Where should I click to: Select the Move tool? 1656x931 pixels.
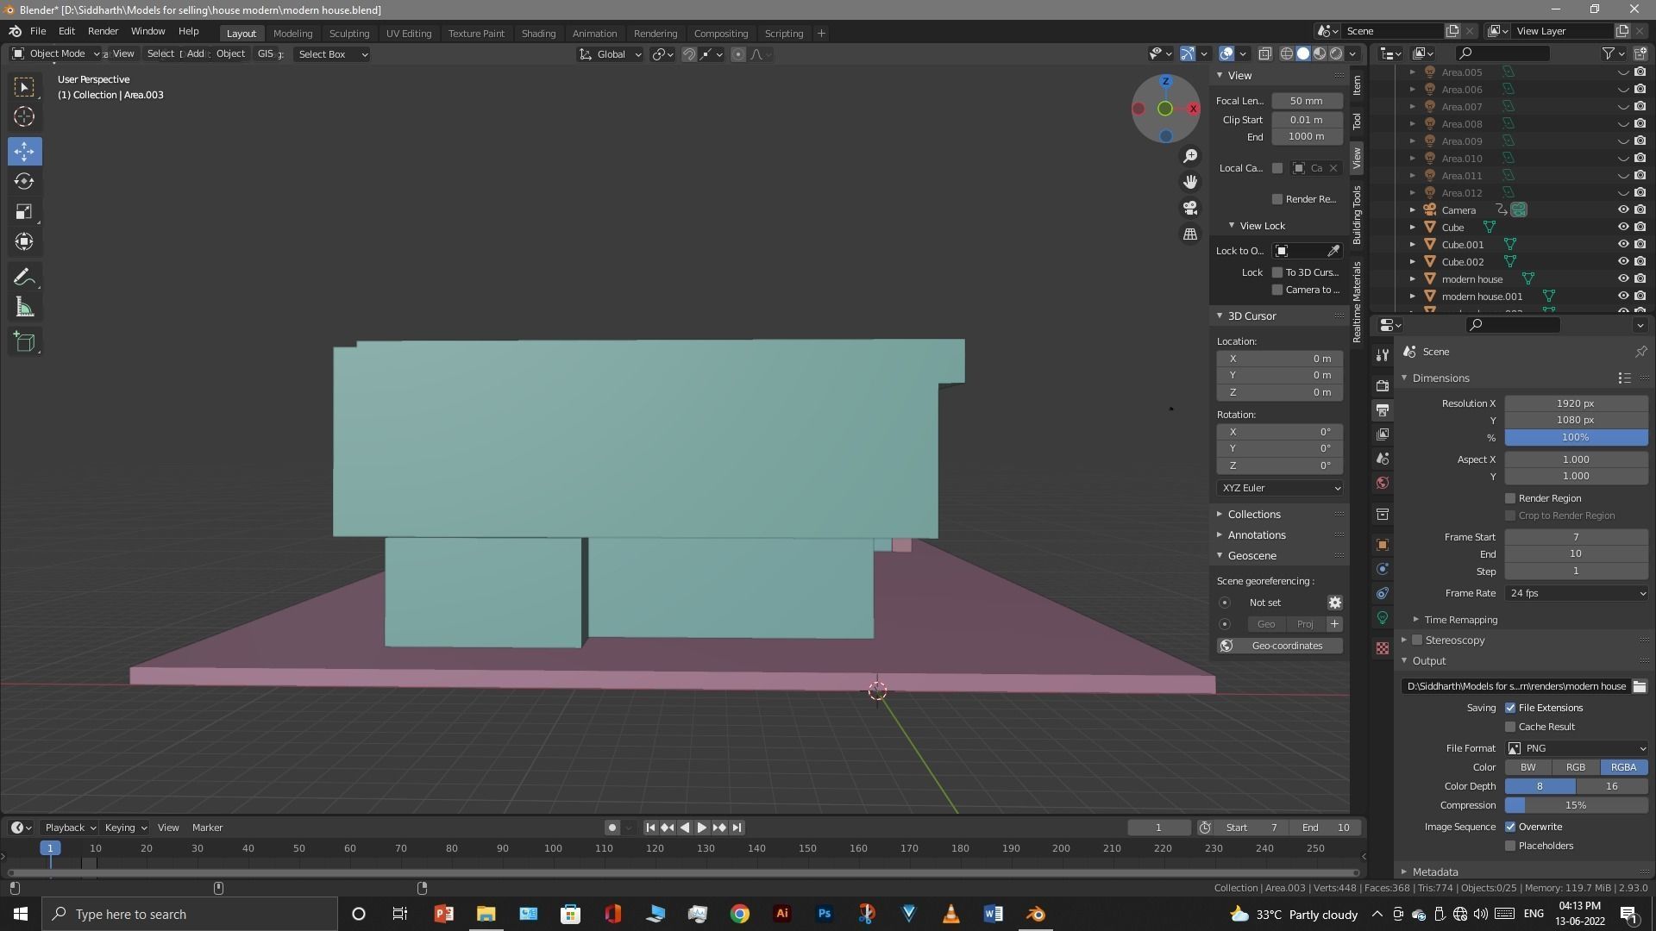point(24,151)
